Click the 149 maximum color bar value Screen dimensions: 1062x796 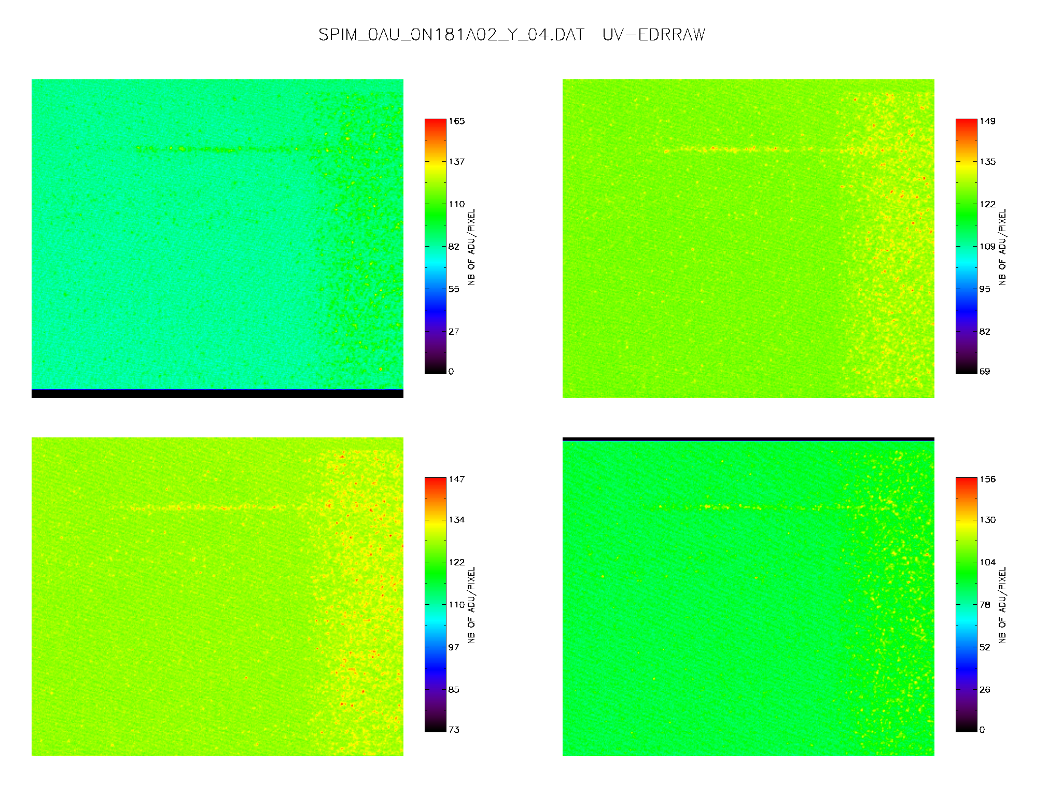pyautogui.click(x=988, y=121)
